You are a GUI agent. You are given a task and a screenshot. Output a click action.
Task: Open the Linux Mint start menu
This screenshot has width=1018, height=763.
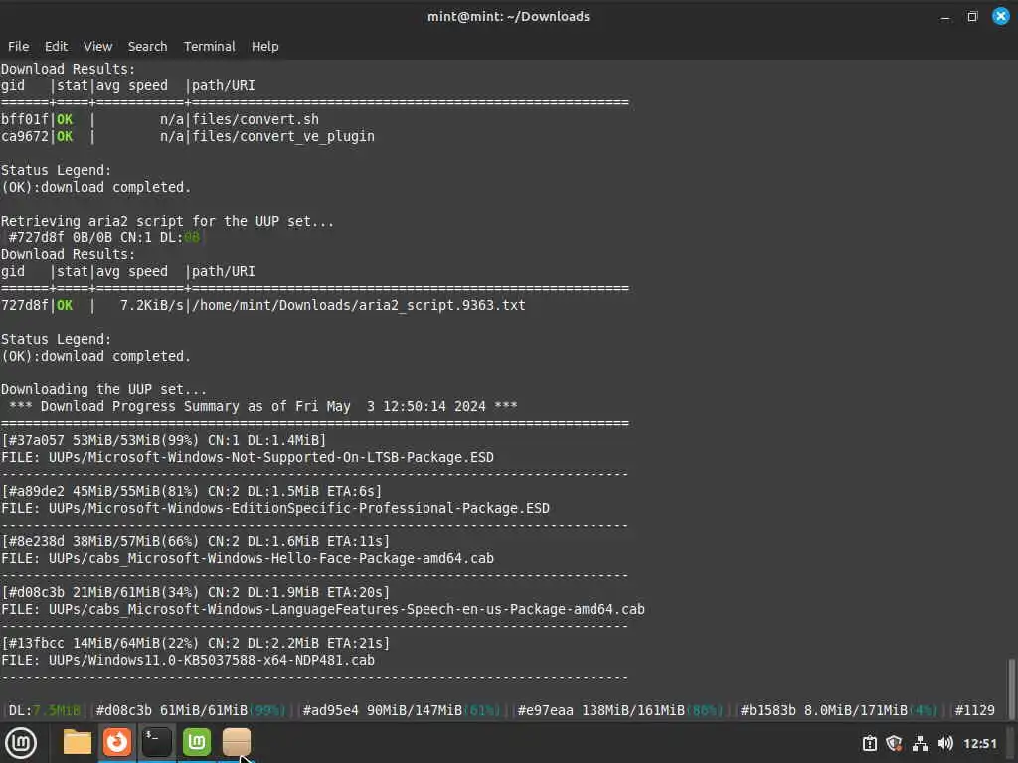click(21, 743)
